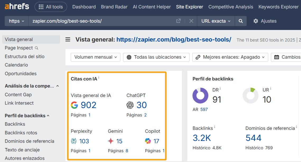Click the Copilot icon in Citas con IA
This screenshot has height=162, width=301.
pos(147,141)
